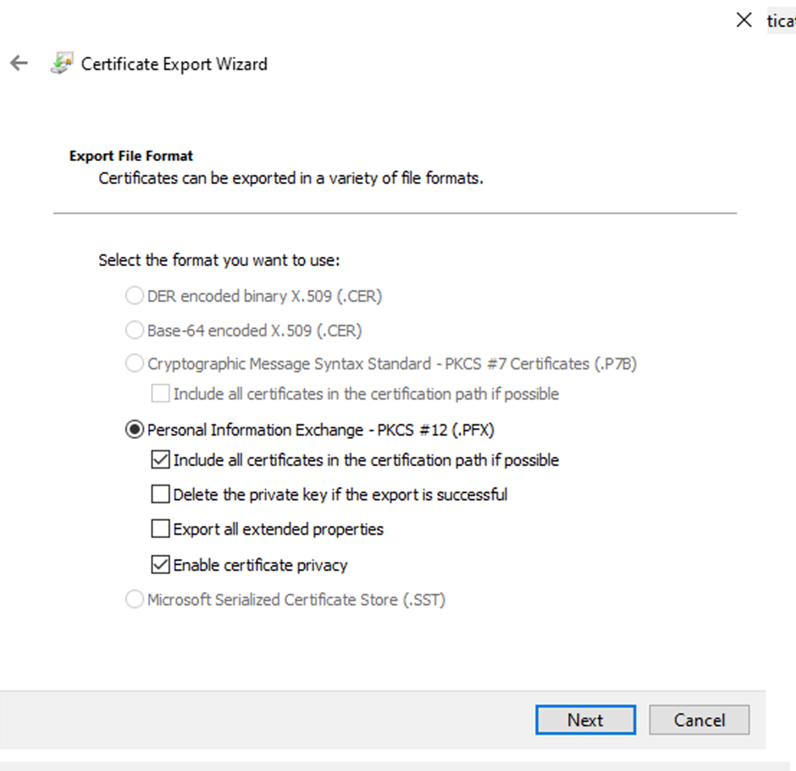Viewport: 796px width, 771px height.
Task: Click the partially visible background window title
Action: coord(781,20)
